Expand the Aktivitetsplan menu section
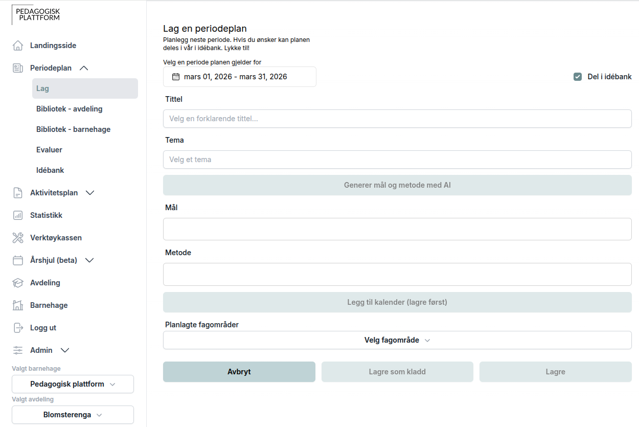This screenshot has width=639, height=427. (x=90, y=193)
